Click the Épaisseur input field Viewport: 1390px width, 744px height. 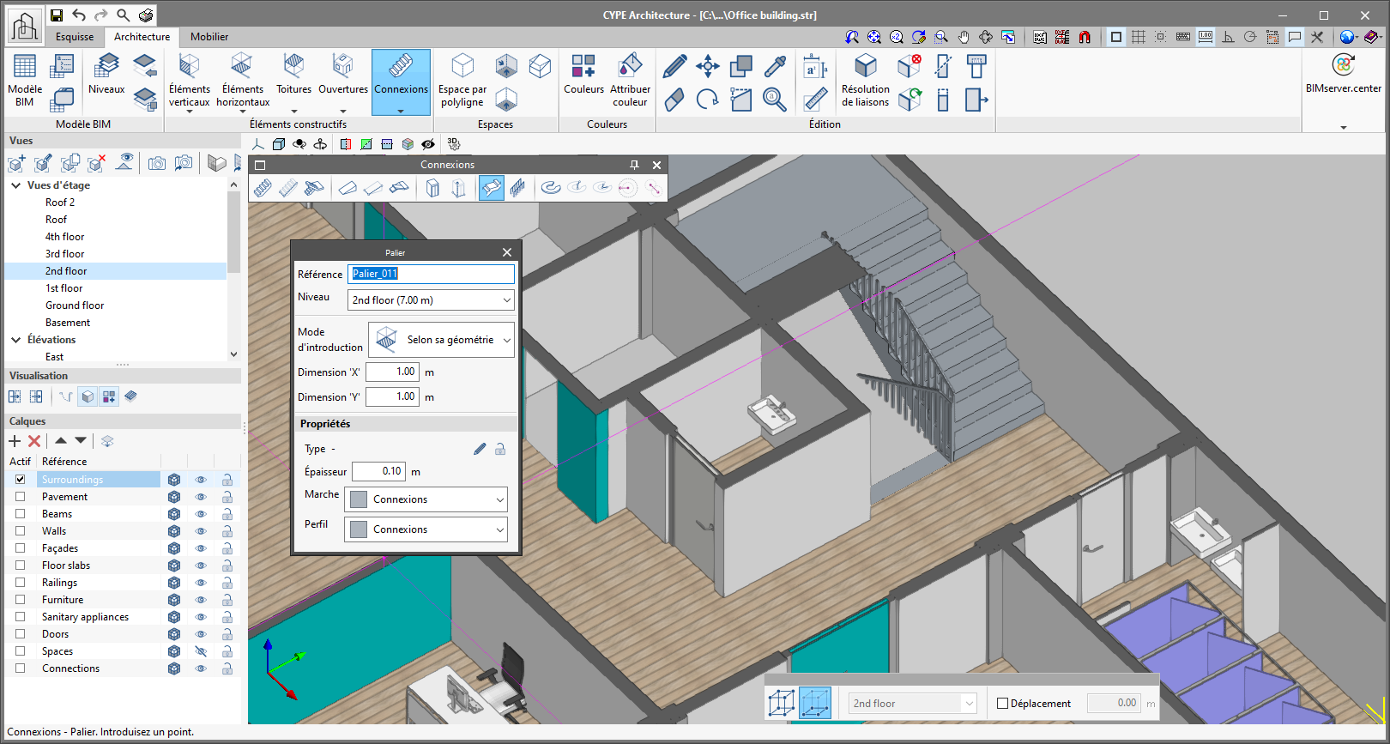tap(380, 471)
